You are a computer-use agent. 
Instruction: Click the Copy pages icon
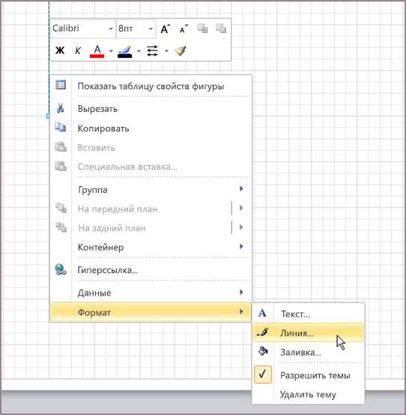(x=61, y=127)
